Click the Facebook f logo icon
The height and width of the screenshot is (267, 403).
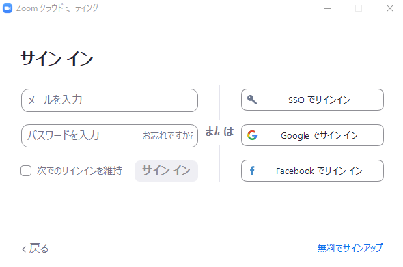[x=252, y=171]
